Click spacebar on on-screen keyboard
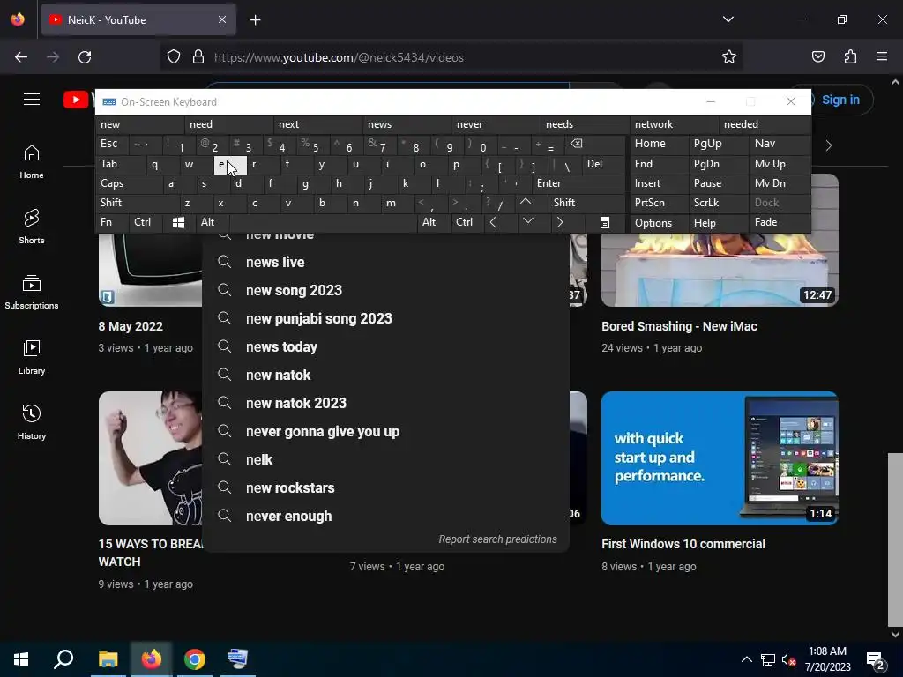 323,222
